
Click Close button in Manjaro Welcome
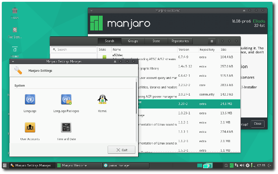point(257,124)
